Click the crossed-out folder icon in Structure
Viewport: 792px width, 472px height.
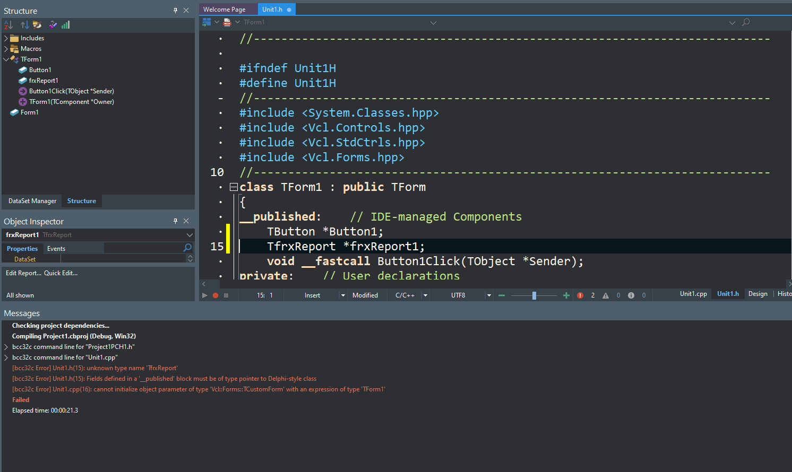[x=37, y=25]
